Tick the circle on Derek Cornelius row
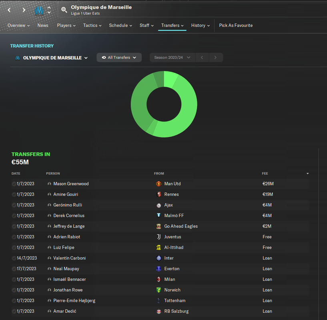The width and height of the screenshot is (327, 320). pyautogui.click(x=14, y=216)
